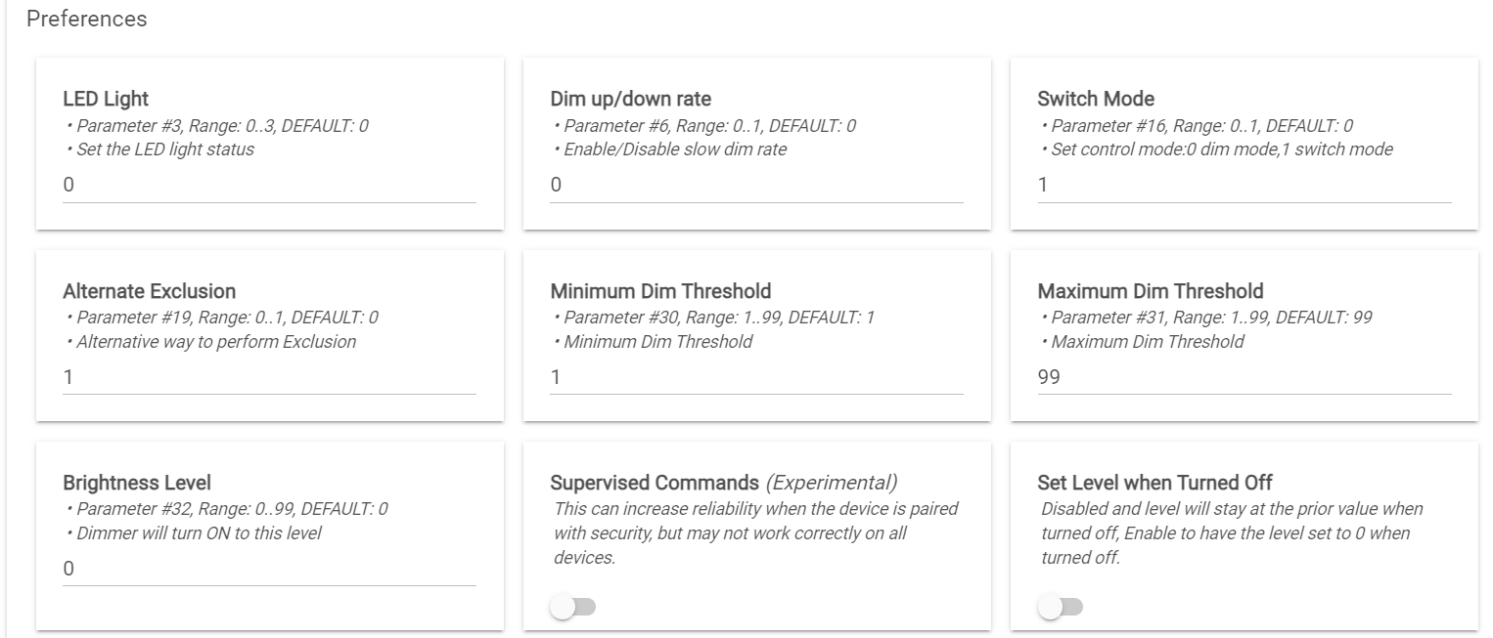Click the Switch Mode title label
This screenshot has width=1493, height=638.
point(1096,99)
